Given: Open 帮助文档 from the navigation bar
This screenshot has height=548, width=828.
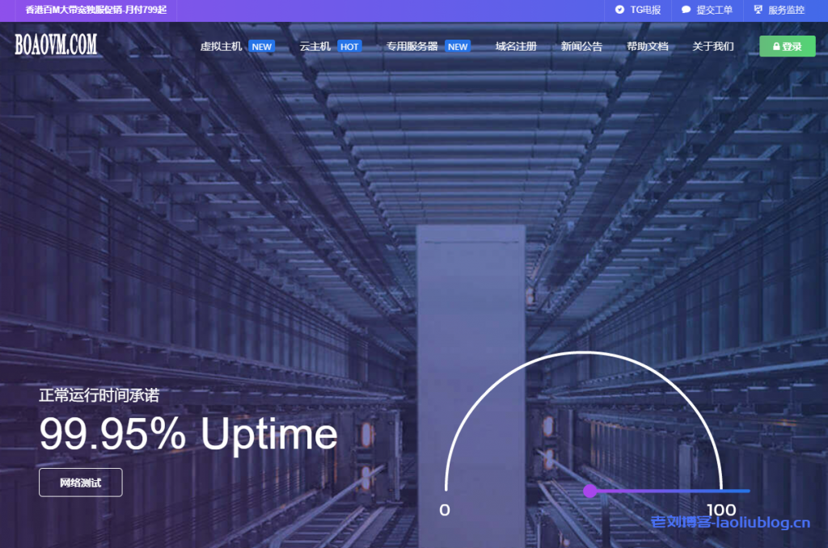Looking at the screenshot, I should point(647,47).
